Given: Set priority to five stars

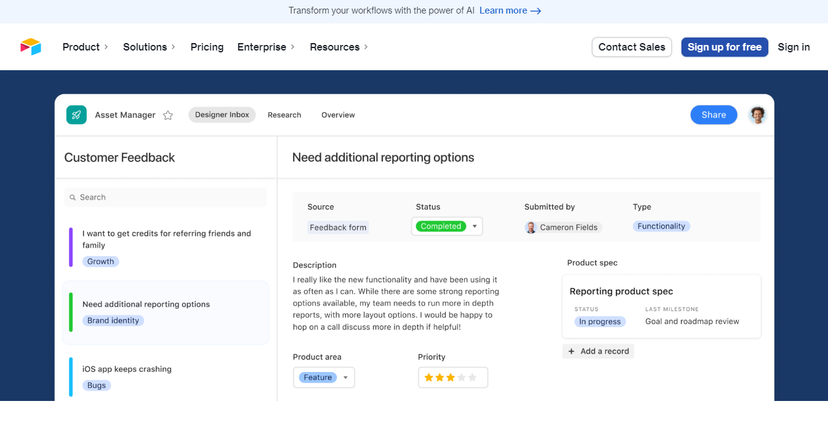Looking at the screenshot, I should pos(473,378).
